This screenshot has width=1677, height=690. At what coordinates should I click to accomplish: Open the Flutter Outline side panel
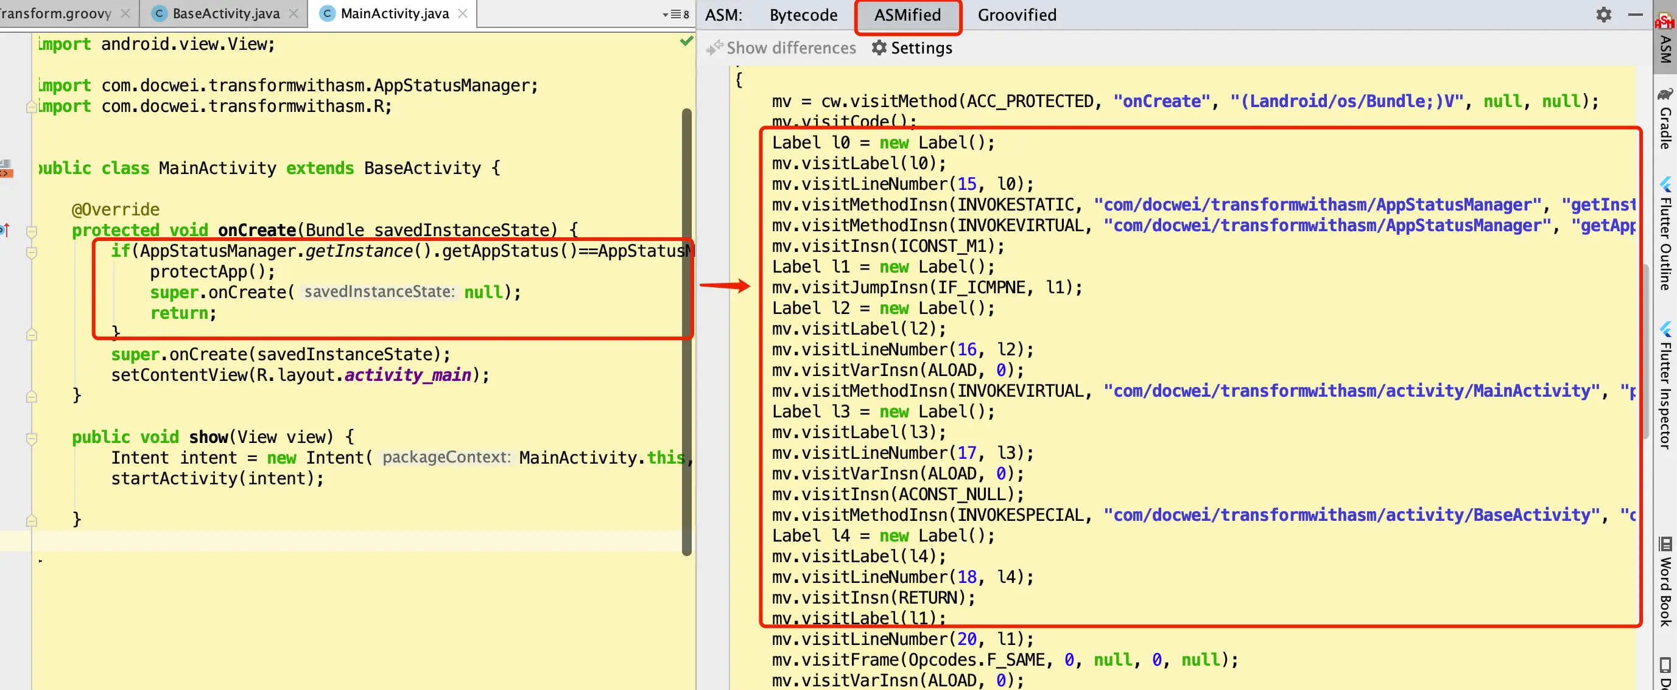click(x=1665, y=233)
